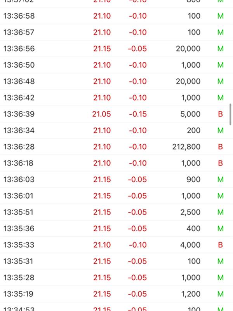This screenshot has height=311, width=233.
Task: Click the B marker at 13:35:33
Action: [x=220, y=245]
